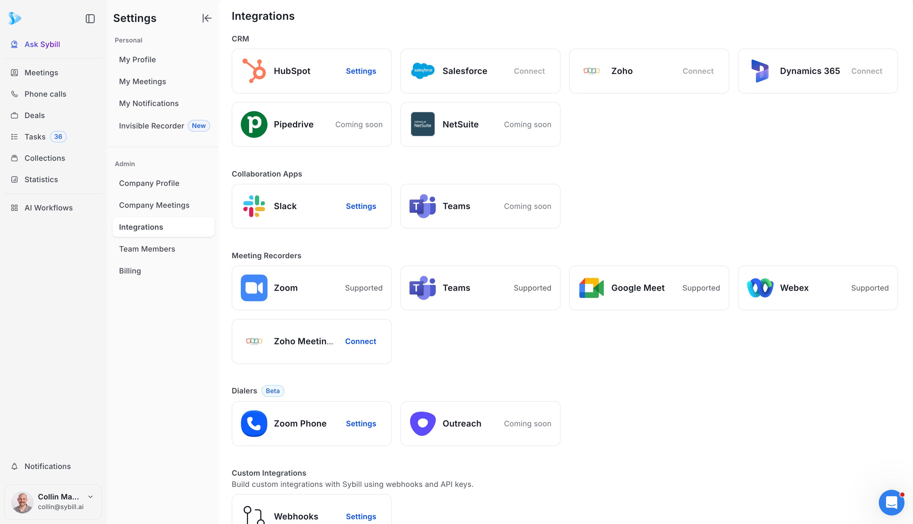Image resolution: width=913 pixels, height=524 pixels.
Task: Click Teams logo under Meeting Recorders
Action: tap(423, 288)
